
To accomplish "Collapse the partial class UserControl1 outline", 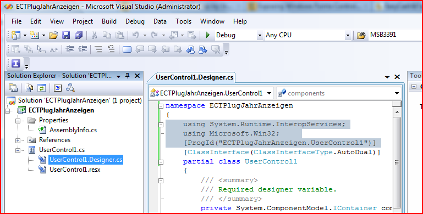I will pyautogui.click(x=161, y=162).
